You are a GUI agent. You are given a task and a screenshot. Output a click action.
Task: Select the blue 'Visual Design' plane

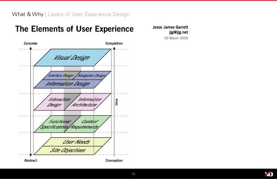pyautogui.click(x=73, y=58)
